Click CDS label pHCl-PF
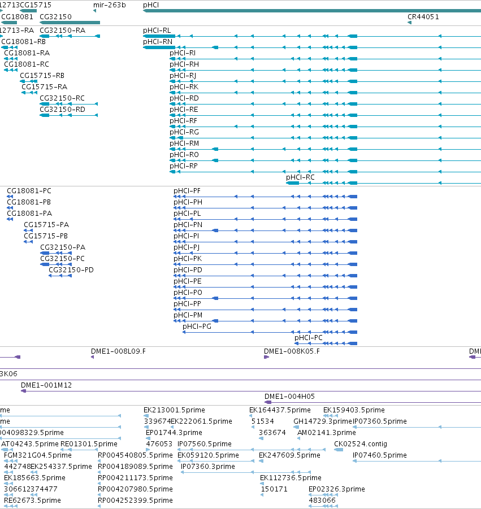The image size is (481, 509). (187, 191)
